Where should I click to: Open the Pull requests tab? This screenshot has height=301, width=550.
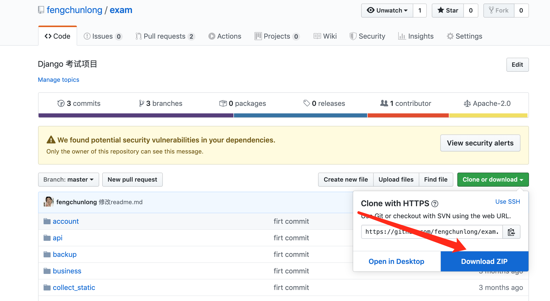(165, 36)
